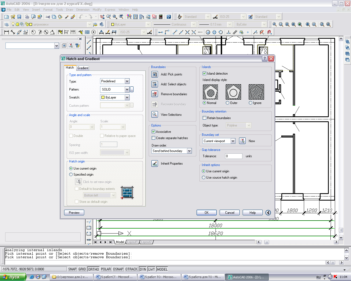Open the Modify menu

tap(97, 10)
